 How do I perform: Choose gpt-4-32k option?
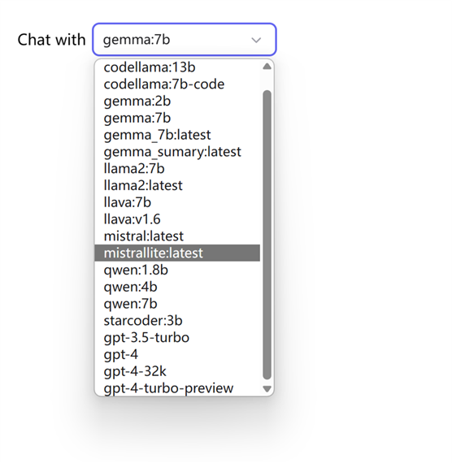(177, 371)
